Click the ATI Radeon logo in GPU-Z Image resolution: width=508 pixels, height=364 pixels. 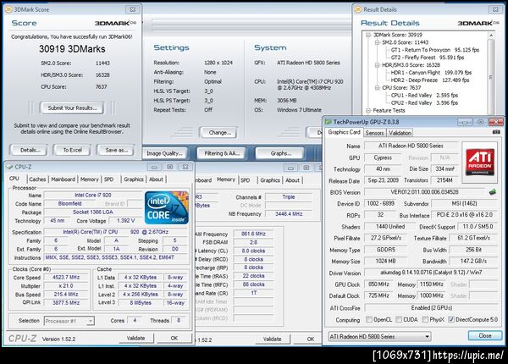tap(479, 163)
